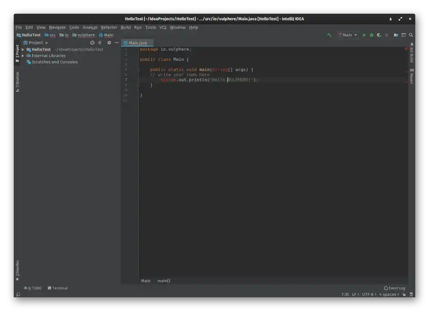The height and width of the screenshot is (311, 429).
Task: Click the HelloTest breadcrumb in the navigation bar
Action: 28,35
